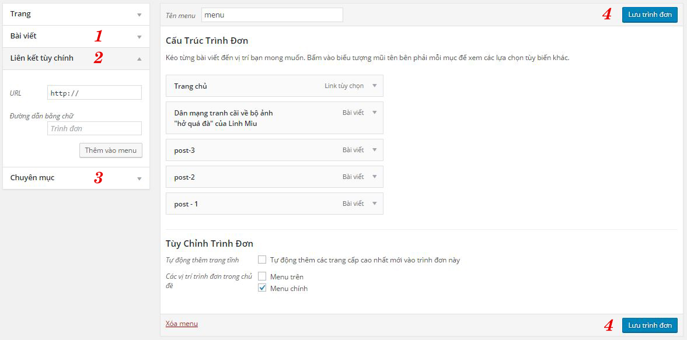Expand the Trang panel arrow
Viewport: 687px width, 340px height.
coord(139,15)
